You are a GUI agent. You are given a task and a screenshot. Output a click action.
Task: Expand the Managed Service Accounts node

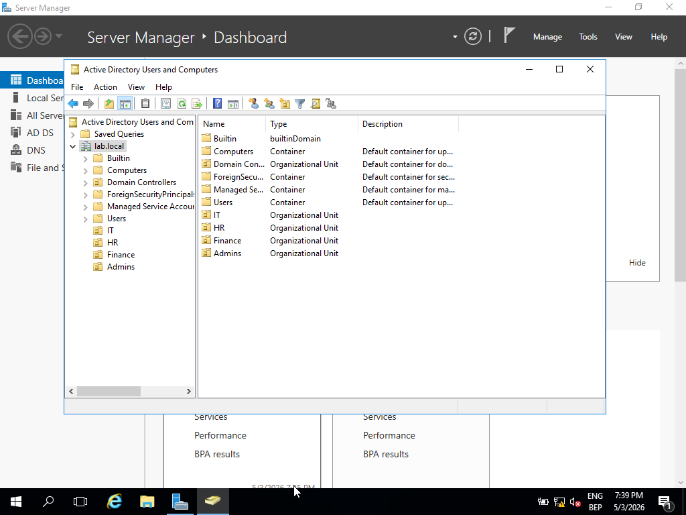point(86,207)
